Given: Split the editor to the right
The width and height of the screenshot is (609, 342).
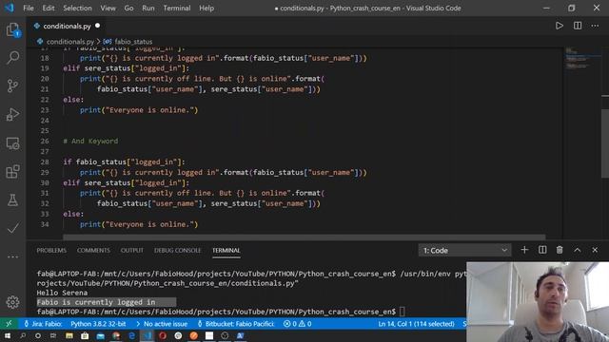Looking at the screenshot, I should (578, 26).
